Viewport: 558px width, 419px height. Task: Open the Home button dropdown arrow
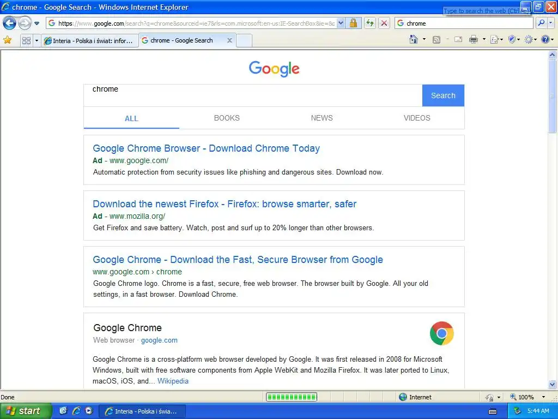click(x=424, y=39)
